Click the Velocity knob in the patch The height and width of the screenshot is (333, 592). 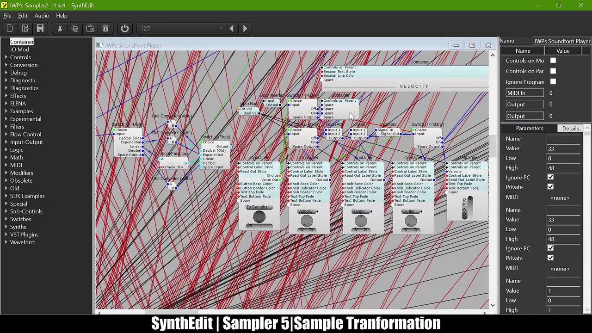coord(306,222)
